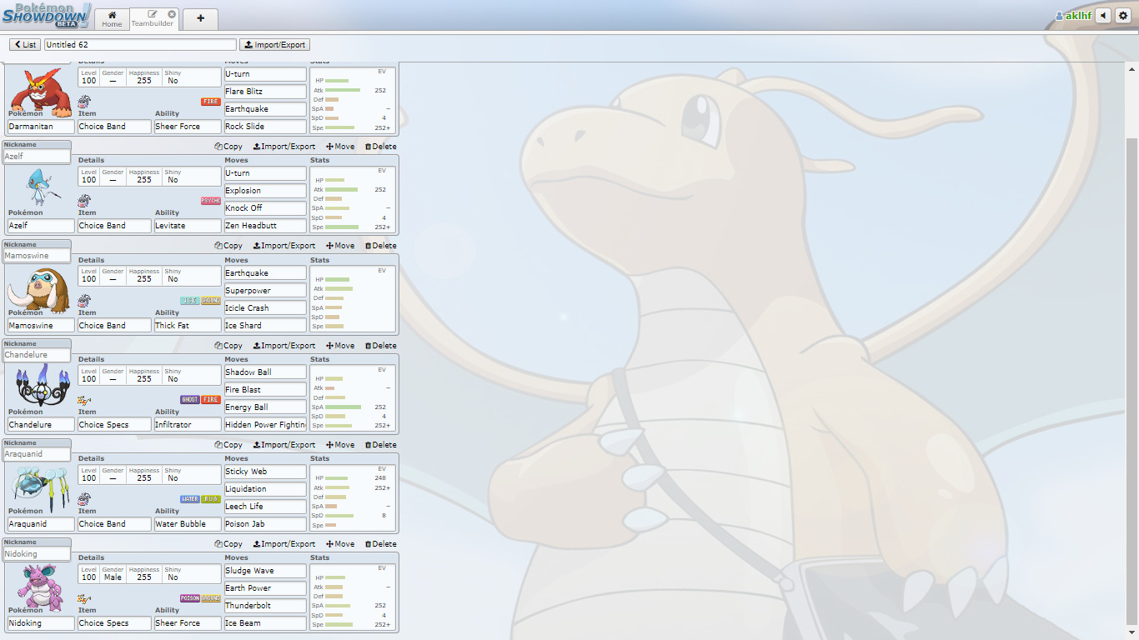This screenshot has height=640, width=1139.
Task: Import/Export the Chandelure set
Action: (x=284, y=346)
